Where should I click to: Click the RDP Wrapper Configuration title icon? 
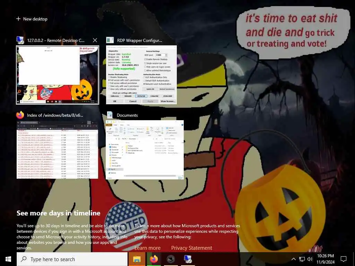[110, 40]
